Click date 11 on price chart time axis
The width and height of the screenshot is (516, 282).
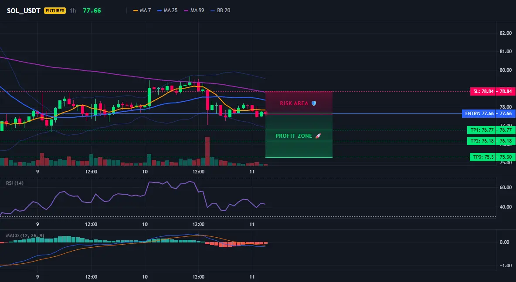(252, 172)
